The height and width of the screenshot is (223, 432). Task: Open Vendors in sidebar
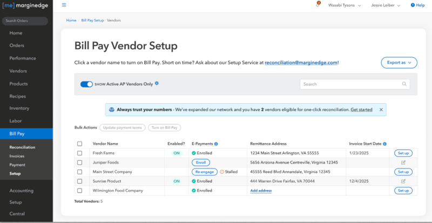coord(18,71)
